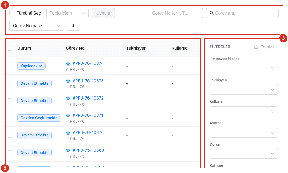
Task: Click the Görev No column header
Action: tap(75, 48)
